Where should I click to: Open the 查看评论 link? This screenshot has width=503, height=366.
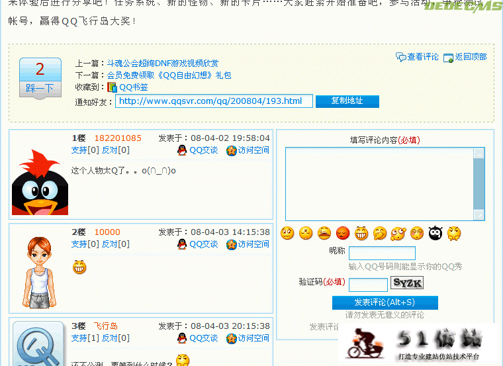coord(423,57)
